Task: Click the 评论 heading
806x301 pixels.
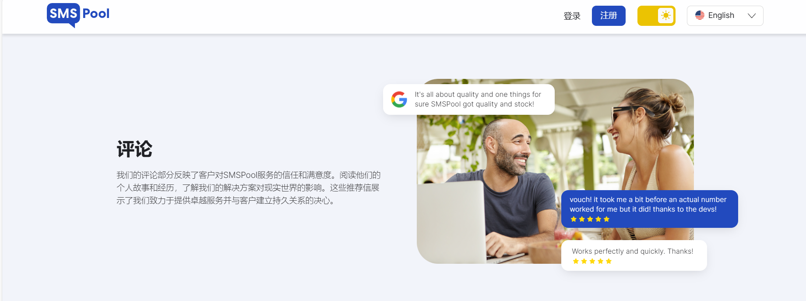Action: point(134,149)
